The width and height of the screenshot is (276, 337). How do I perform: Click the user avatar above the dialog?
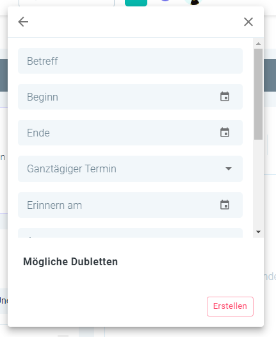point(194,3)
